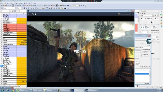Click Bold in the Calc formatting toolbar

(24, 8)
